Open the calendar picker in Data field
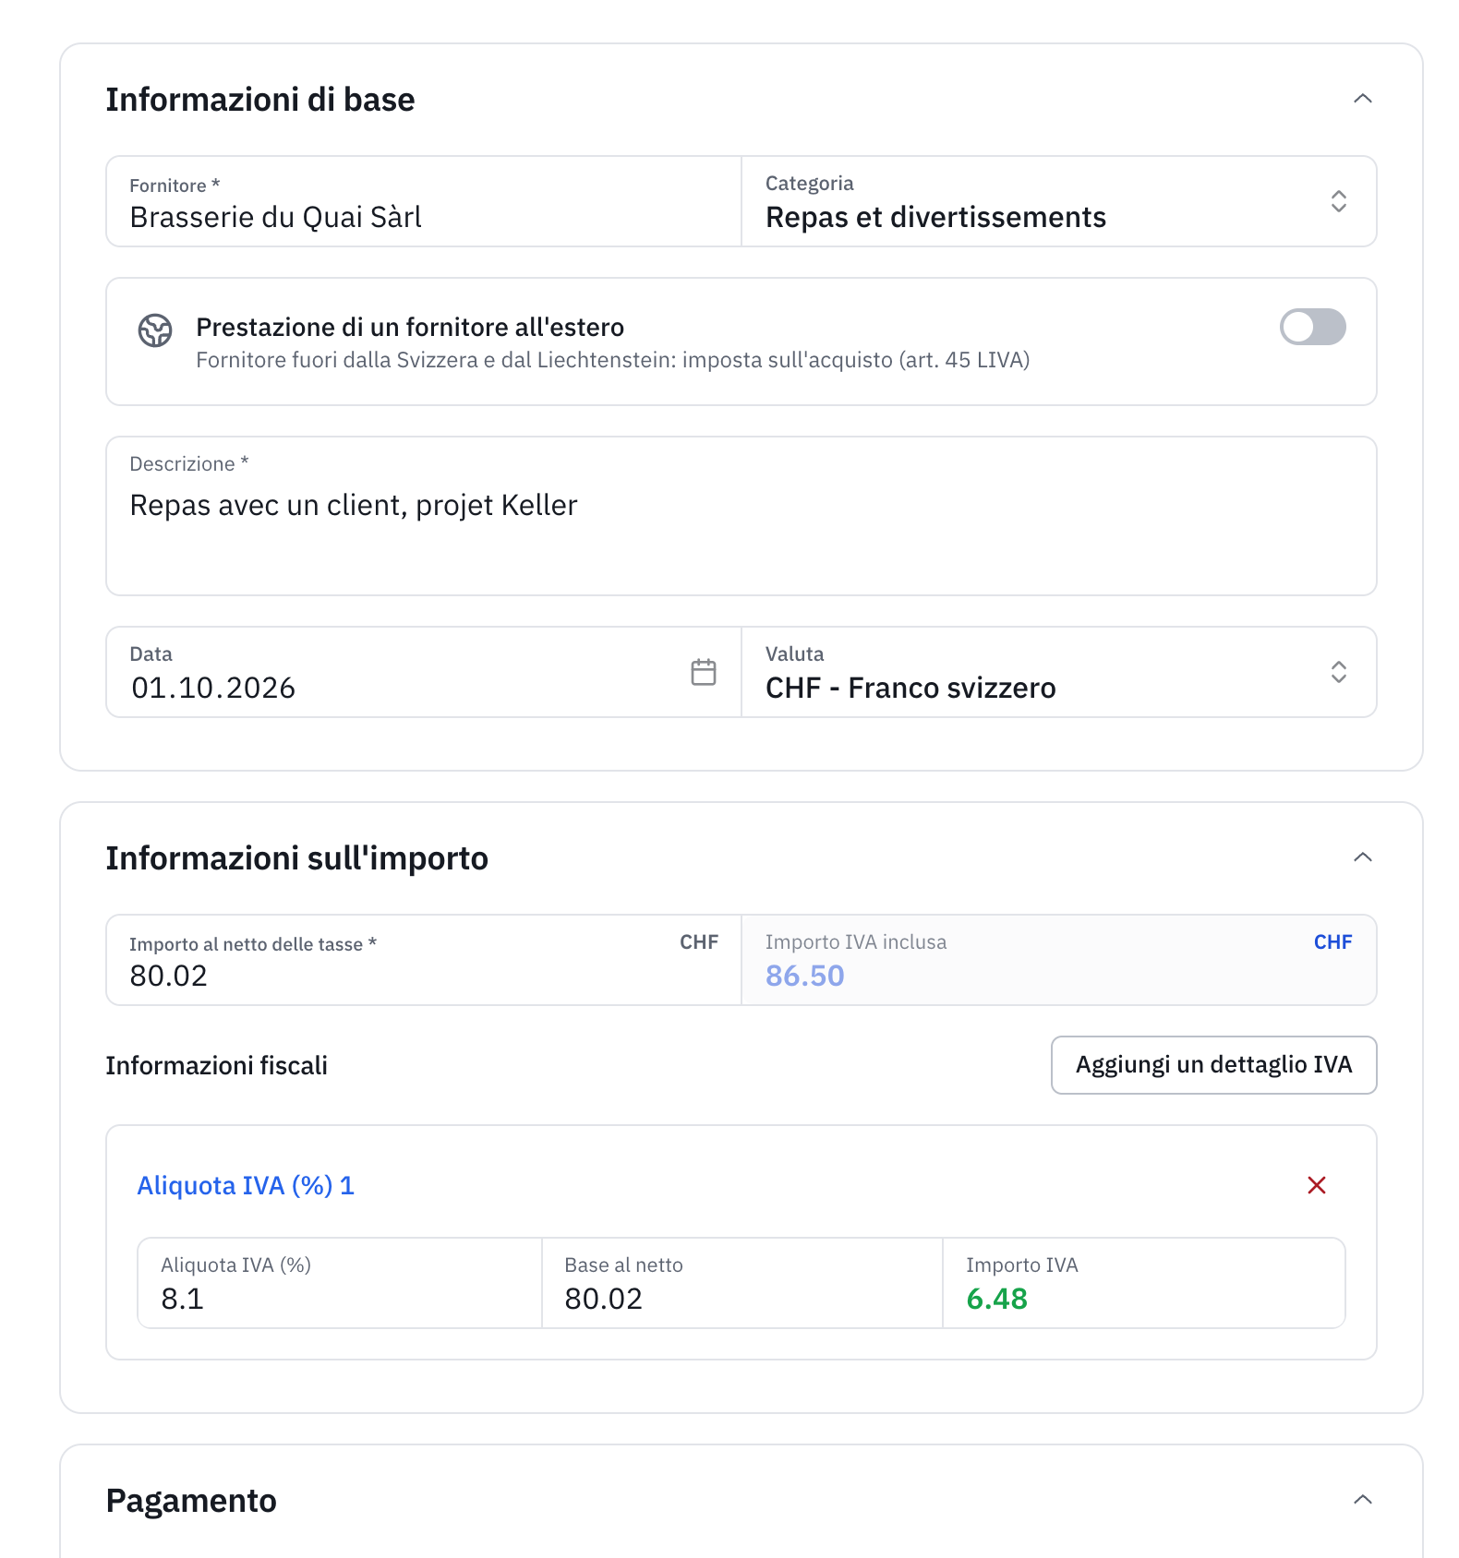 (704, 672)
